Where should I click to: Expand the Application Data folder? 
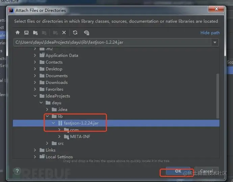click(35, 55)
